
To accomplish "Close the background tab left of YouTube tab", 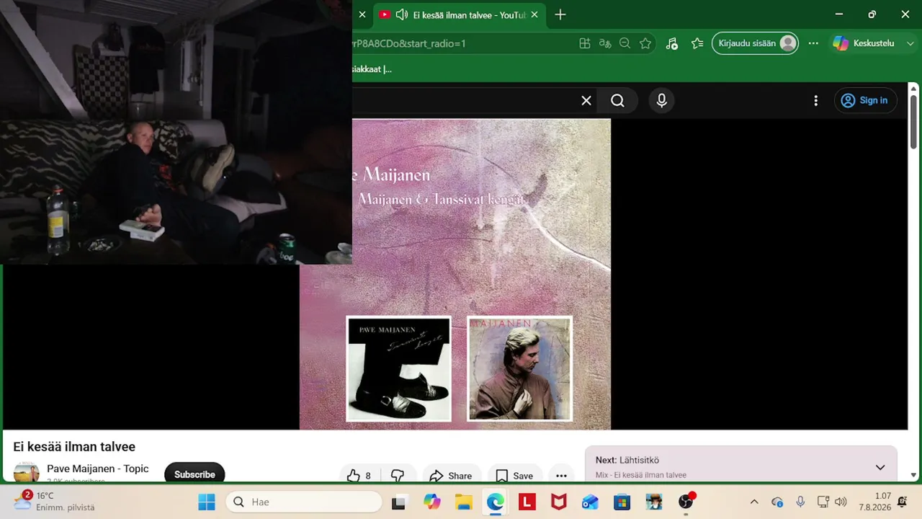I will click(x=362, y=14).
